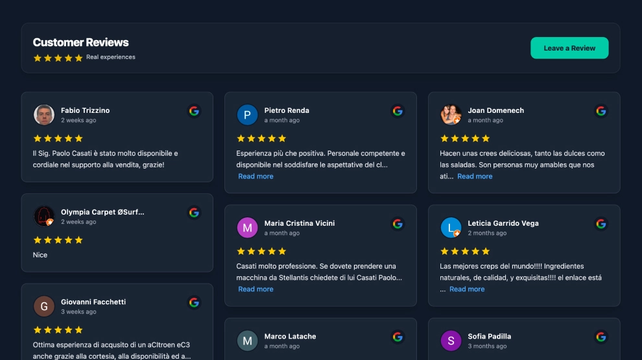View Pietro Renda's P avatar
Image resolution: width=642 pixels, height=360 pixels.
(x=247, y=115)
